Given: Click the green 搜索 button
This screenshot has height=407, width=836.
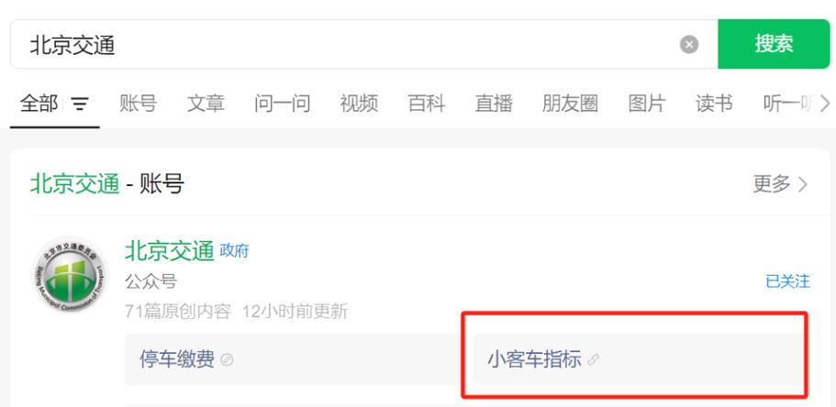Looking at the screenshot, I should (x=774, y=44).
